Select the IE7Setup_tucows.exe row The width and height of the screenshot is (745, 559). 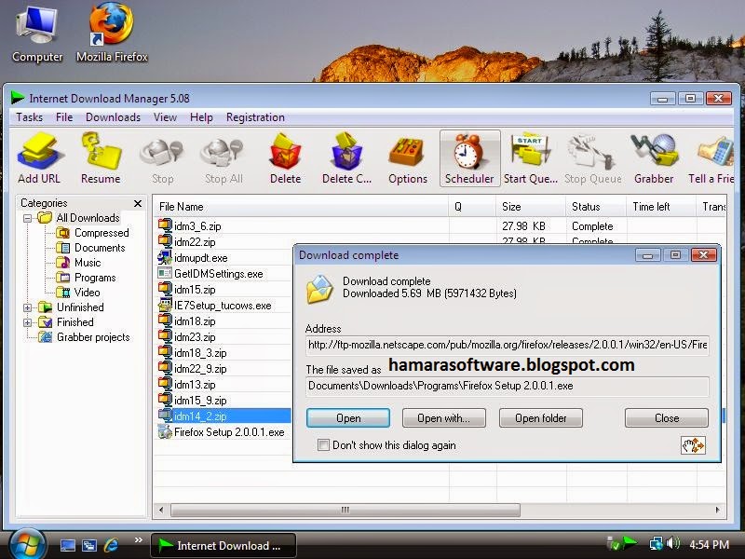(223, 306)
